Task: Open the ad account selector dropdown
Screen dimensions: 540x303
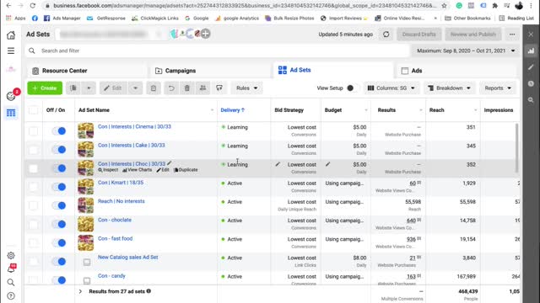Action: click(111, 34)
